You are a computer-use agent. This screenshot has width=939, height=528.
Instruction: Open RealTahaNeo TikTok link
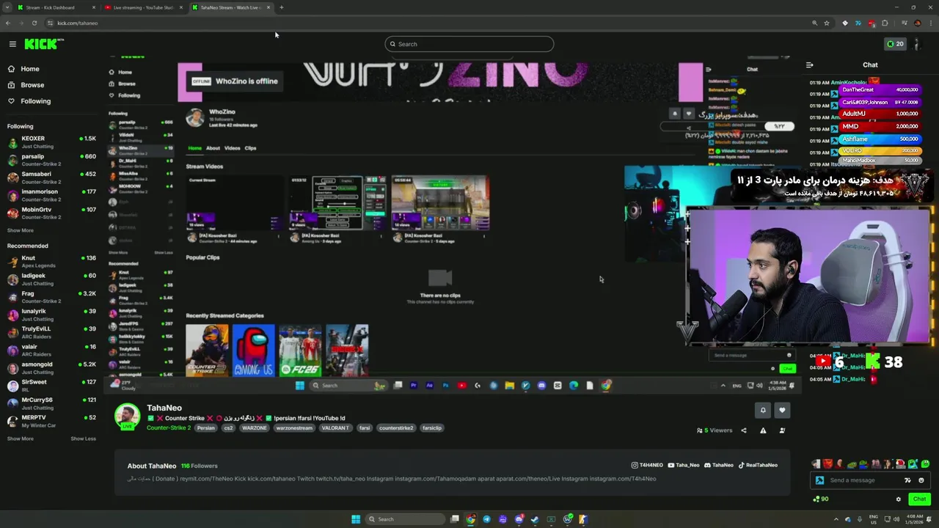(x=758, y=465)
